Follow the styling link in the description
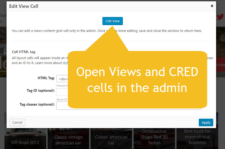The height and width of the screenshot is (149, 225). (x=65, y=63)
